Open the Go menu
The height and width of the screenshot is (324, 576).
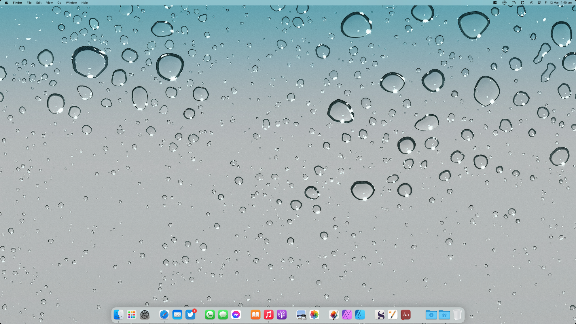59,3
